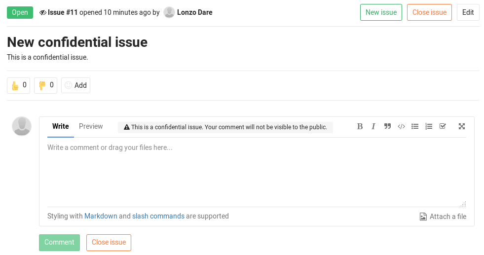Give the issue a thumbs up
This screenshot has height=255, width=484.
point(18,85)
